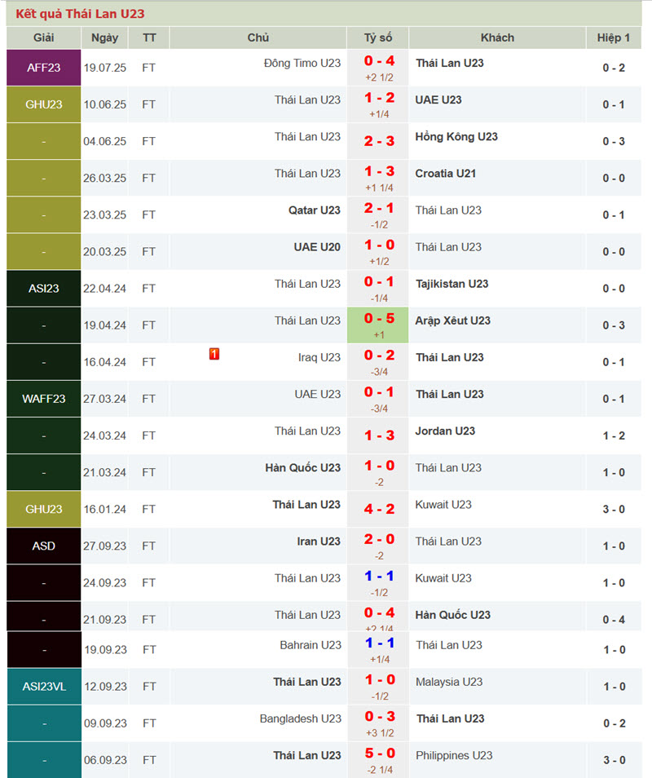Screen dimensions: 652x778
Task: Click the Ngày column header
Action: click(x=104, y=38)
